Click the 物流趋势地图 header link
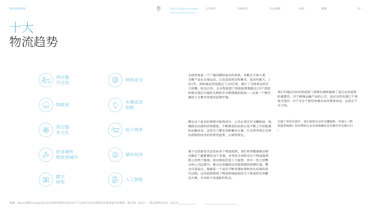The width and height of the screenshot is (370, 208). point(17,8)
